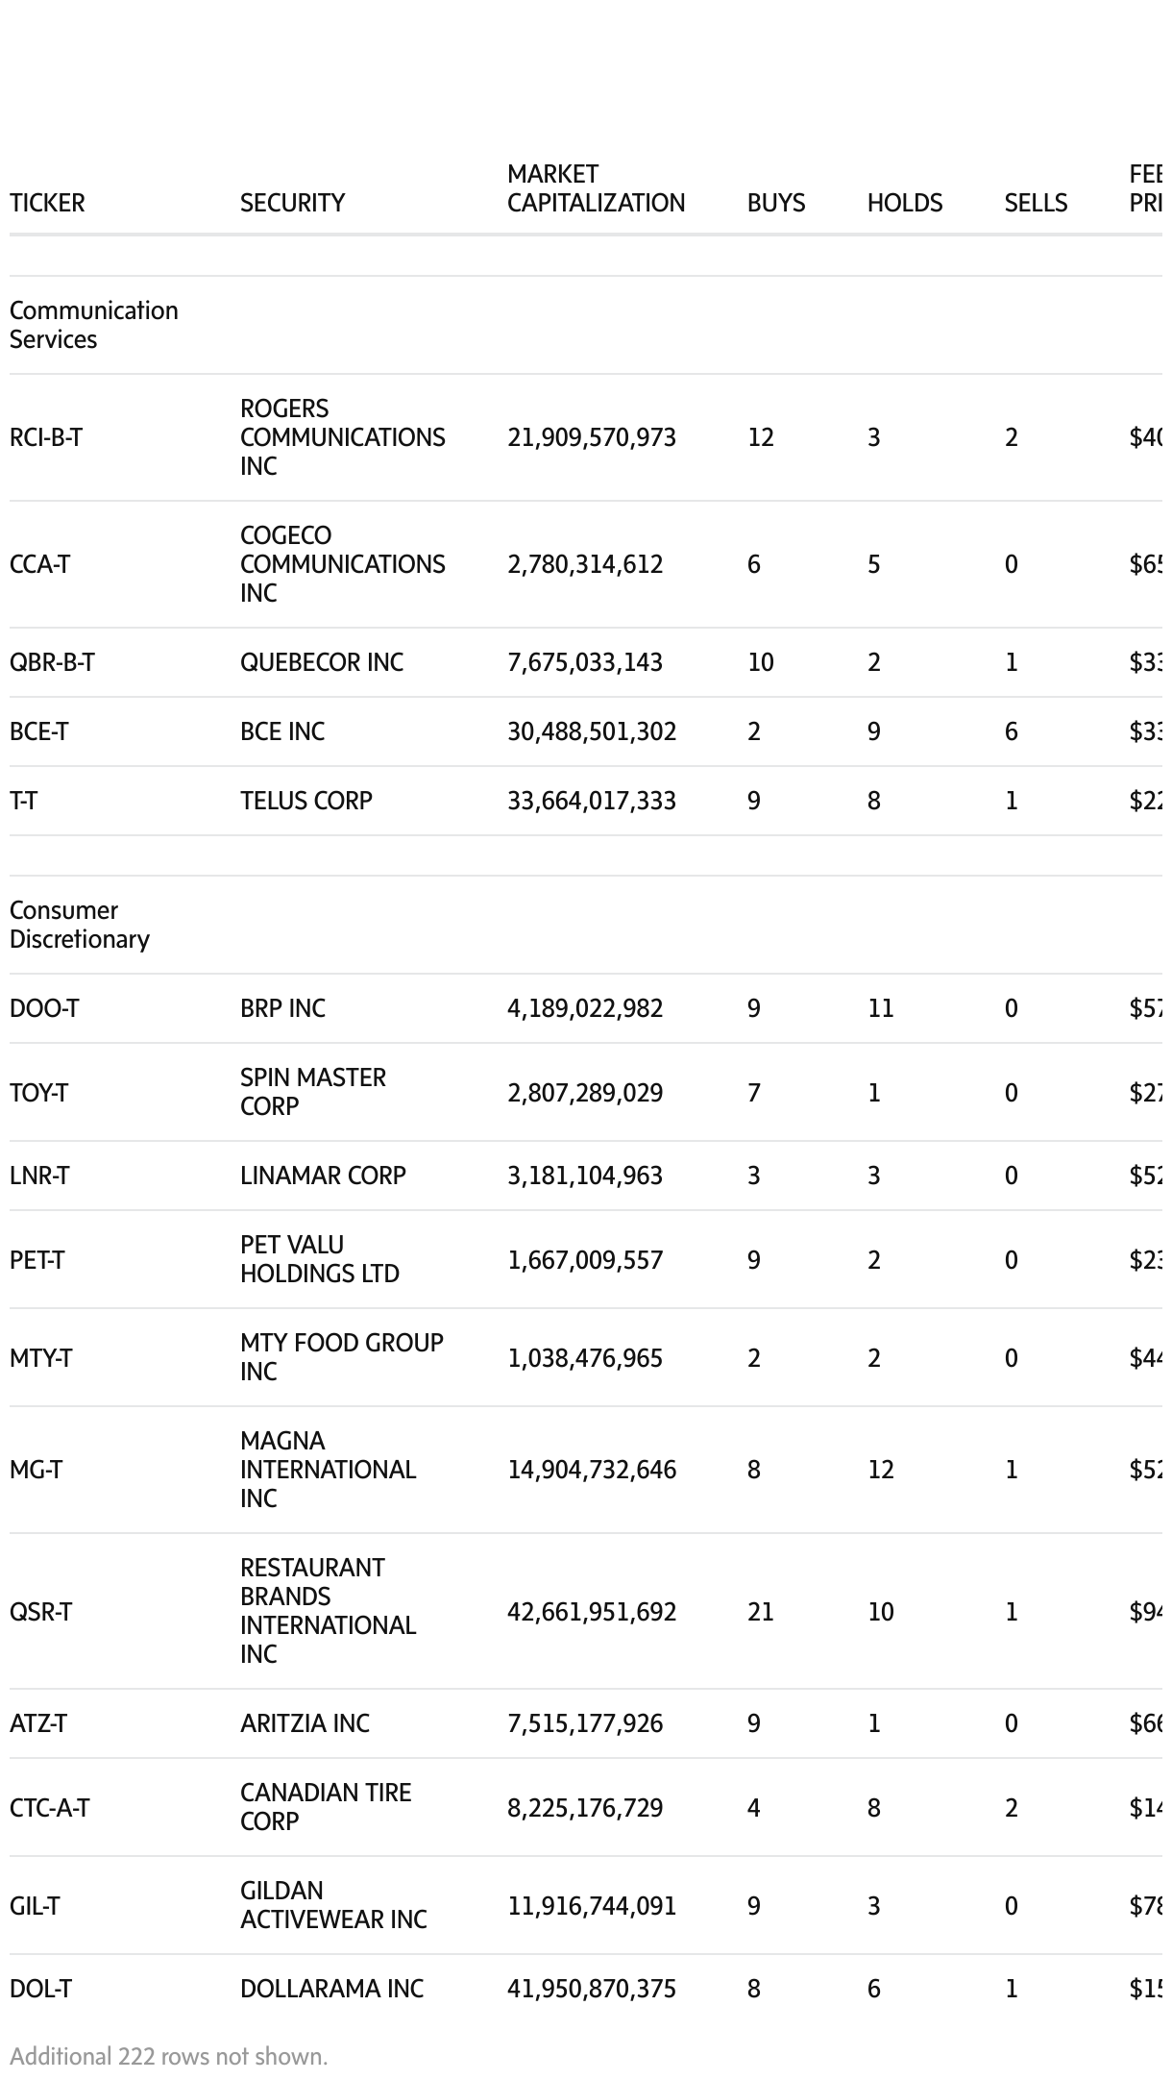The image size is (1172, 2080).
Task: Select TELUS CORP security name
Action: (305, 801)
